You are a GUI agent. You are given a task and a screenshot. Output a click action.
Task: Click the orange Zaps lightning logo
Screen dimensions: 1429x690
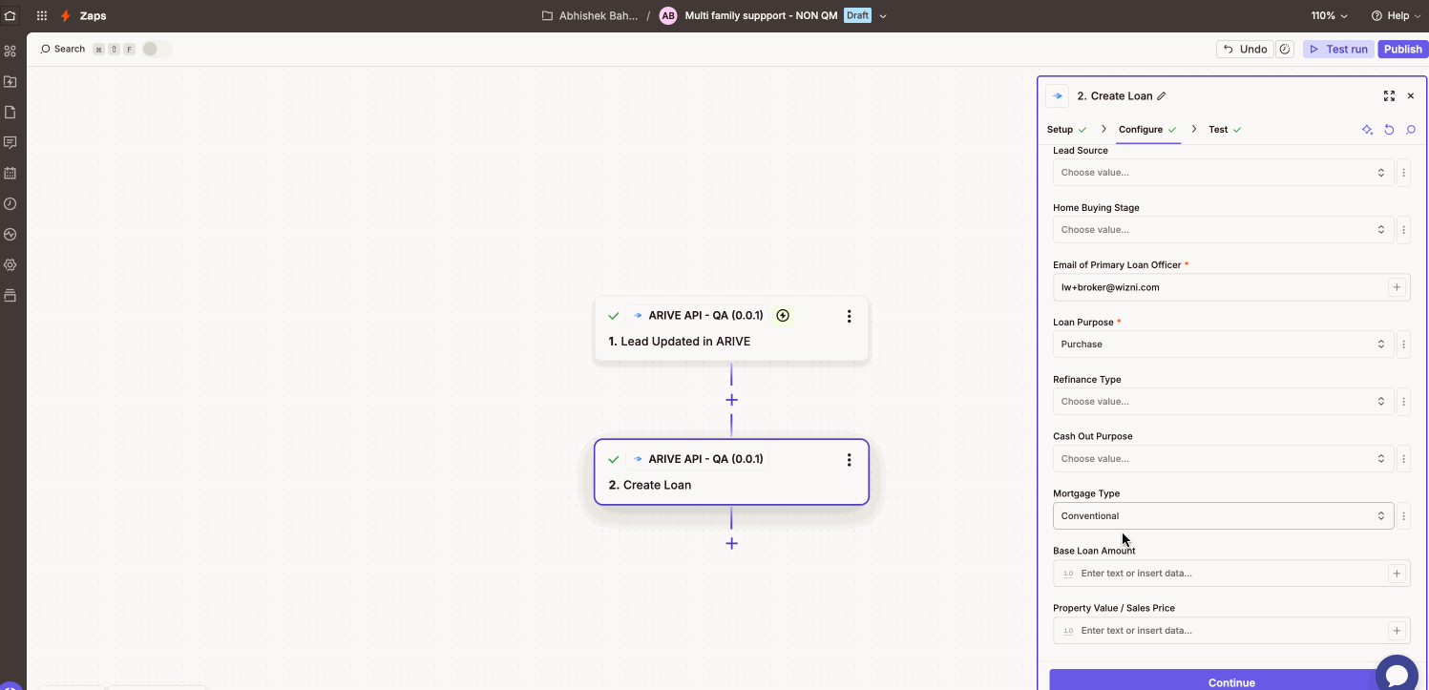66,15
